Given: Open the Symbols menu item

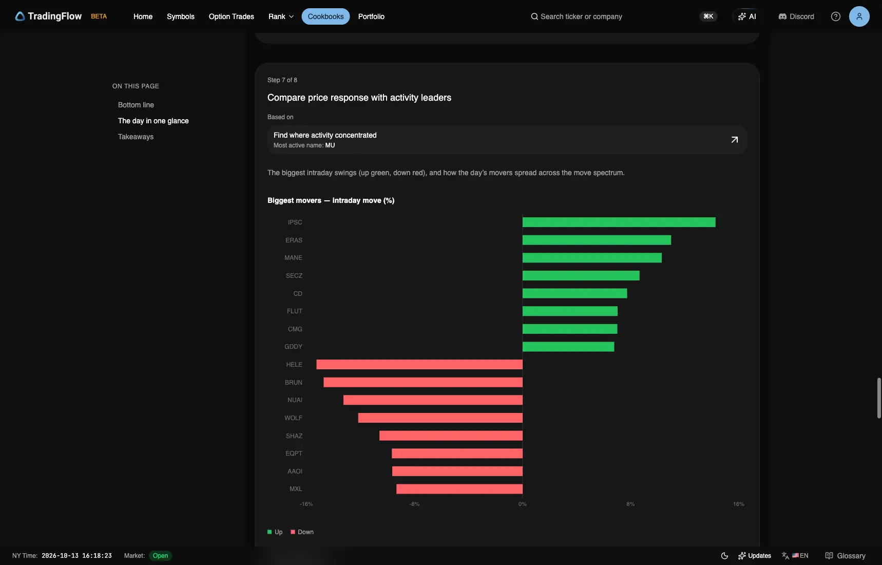Looking at the screenshot, I should pos(181,16).
